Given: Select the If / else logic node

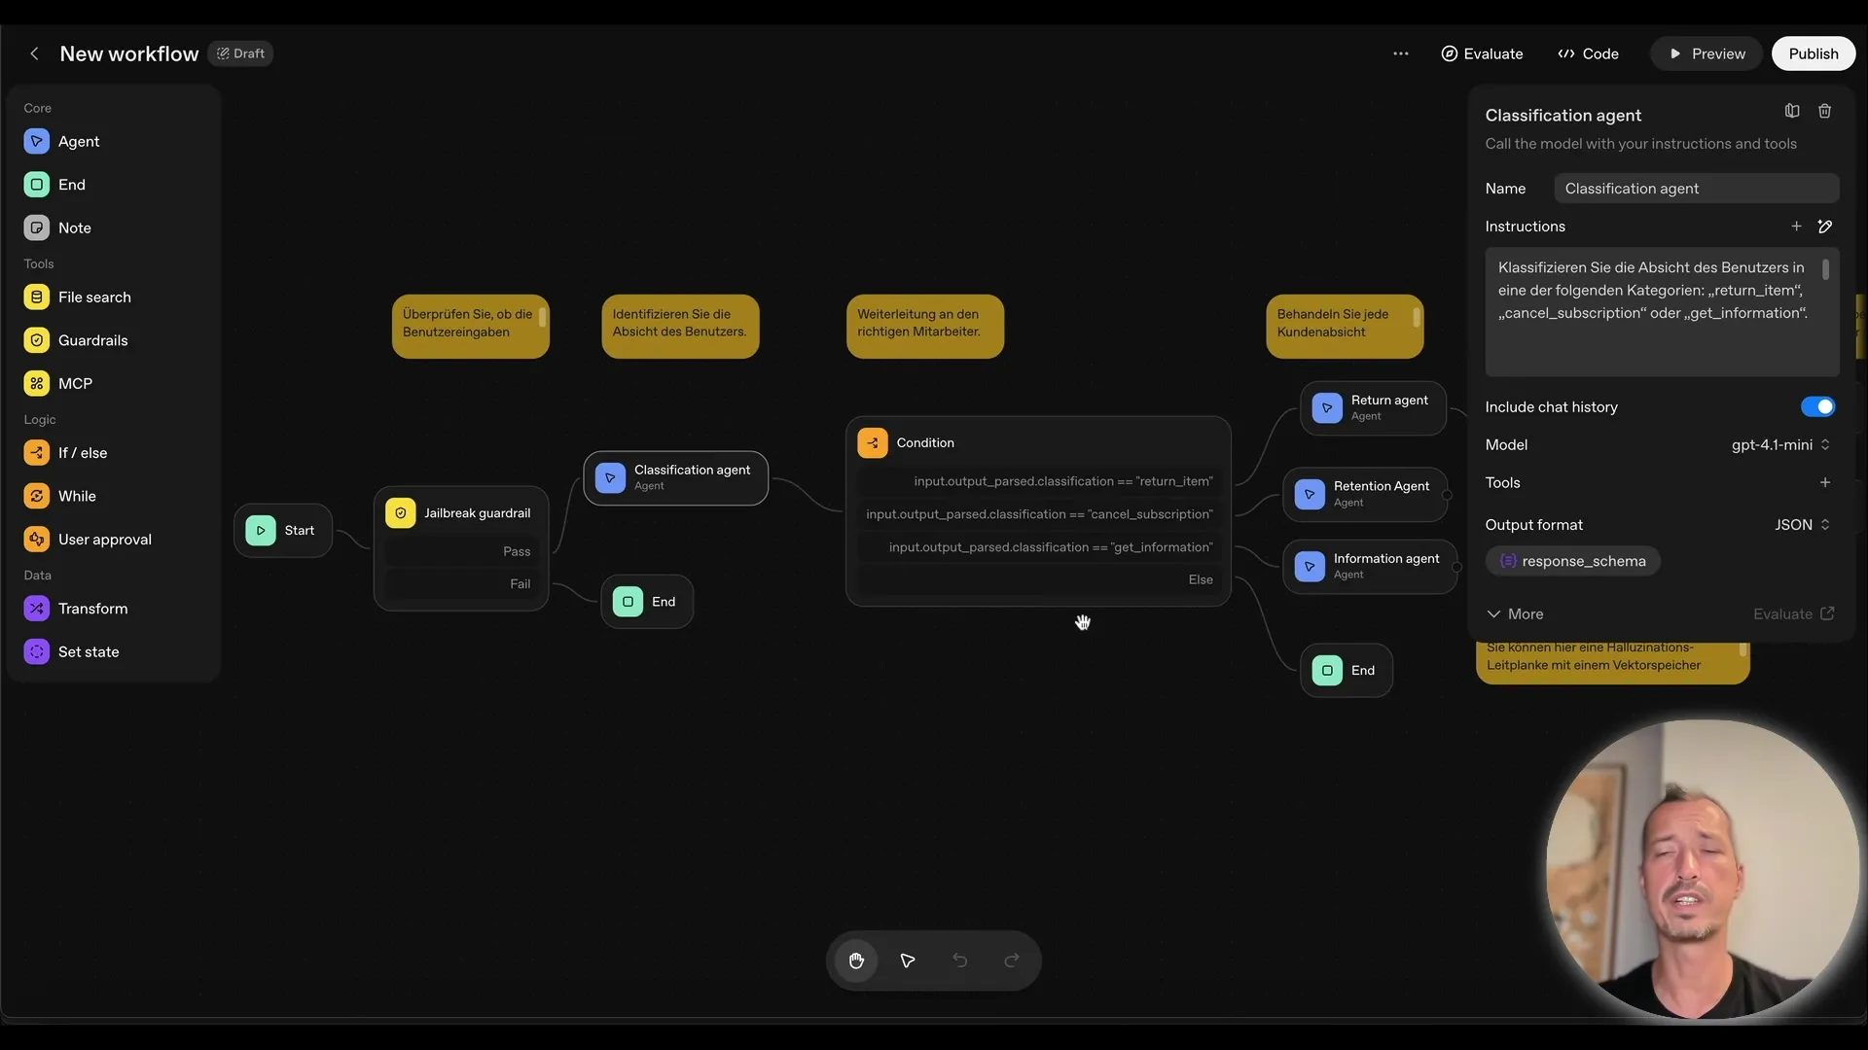Looking at the screenshot, I should click(x=84, y=452).
